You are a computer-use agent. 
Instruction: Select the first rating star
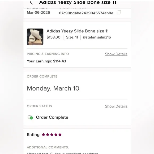(43, 135)
